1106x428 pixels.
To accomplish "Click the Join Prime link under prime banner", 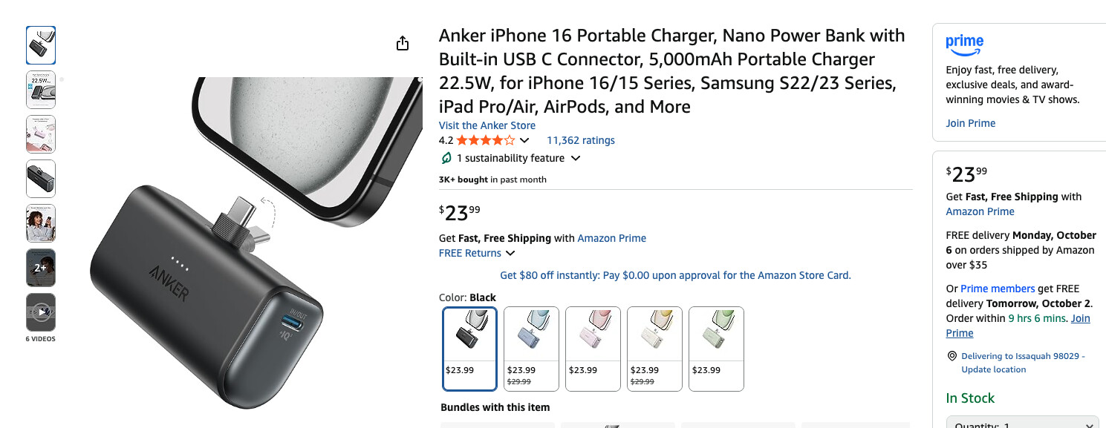I will (970, 123).
